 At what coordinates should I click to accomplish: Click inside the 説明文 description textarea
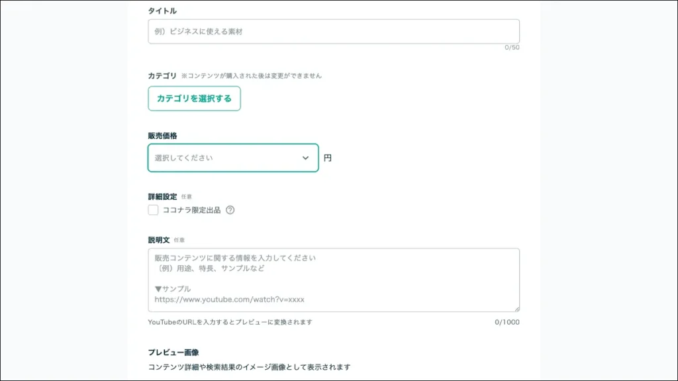[x=334, y=280]
